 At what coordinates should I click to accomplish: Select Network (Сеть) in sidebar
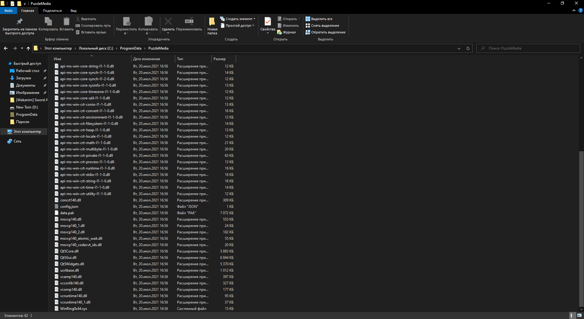click(x=17, y=141)
